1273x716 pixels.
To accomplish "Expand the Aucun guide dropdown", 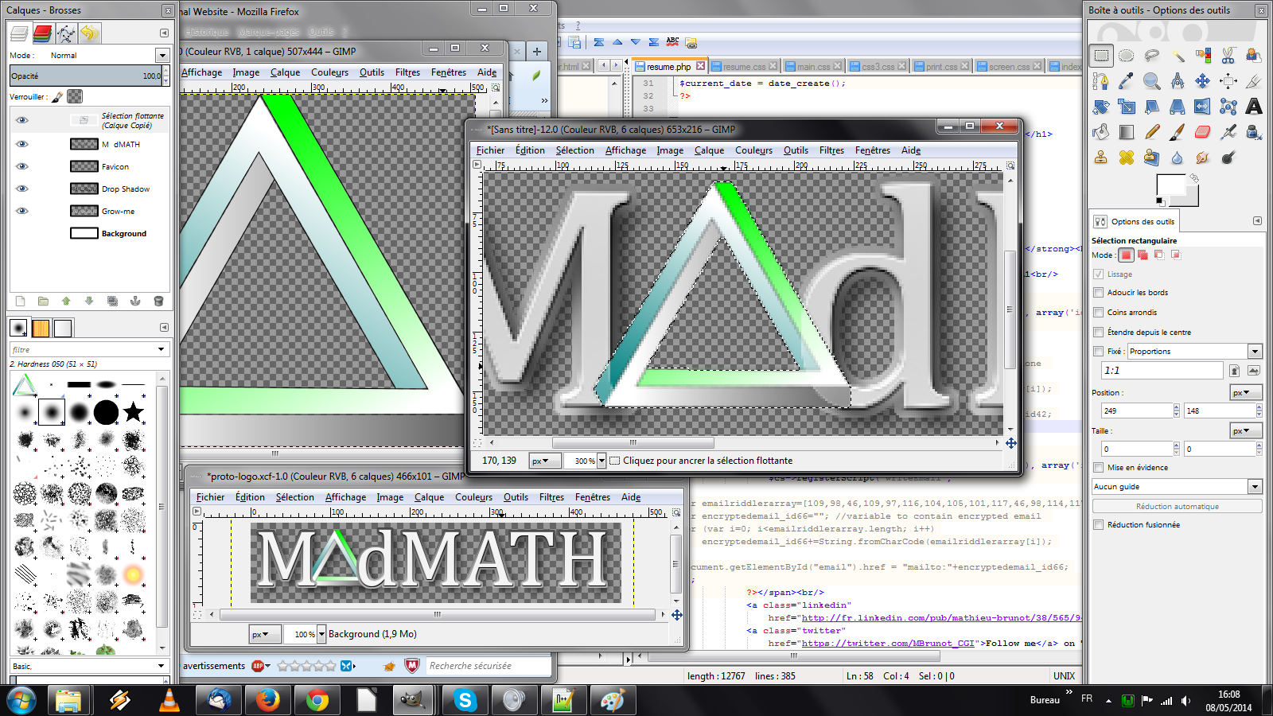I will [x=1255, y=487].
